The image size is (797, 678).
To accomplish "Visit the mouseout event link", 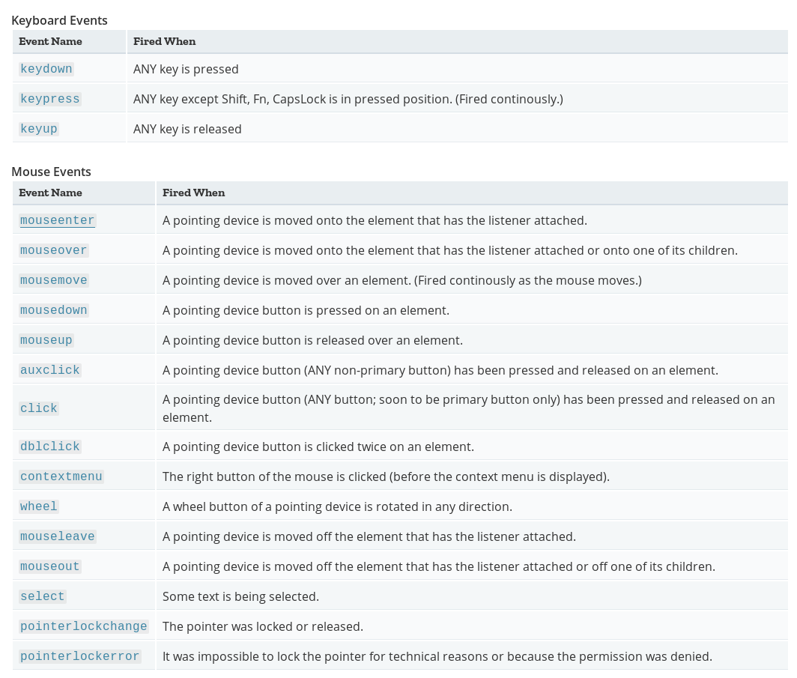I will click(x=49, y=566).
